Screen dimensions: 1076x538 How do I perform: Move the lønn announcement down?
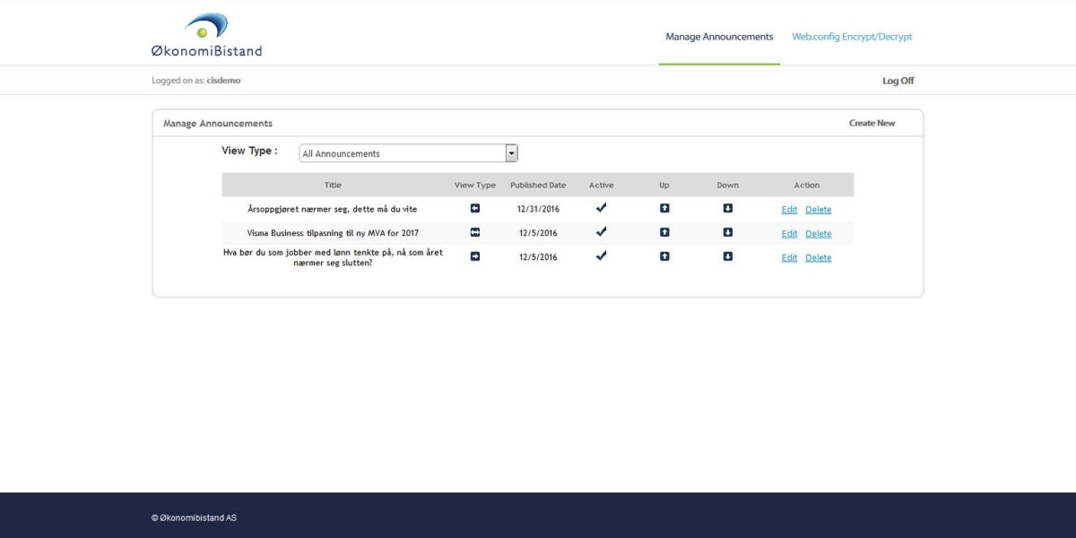point(727,256)
